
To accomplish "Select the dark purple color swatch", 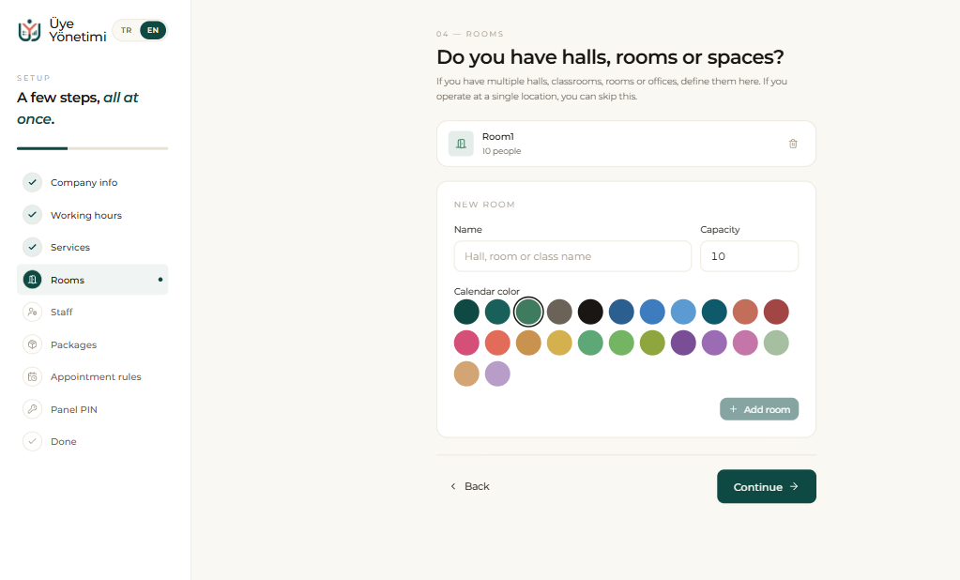I will (683, 343).
